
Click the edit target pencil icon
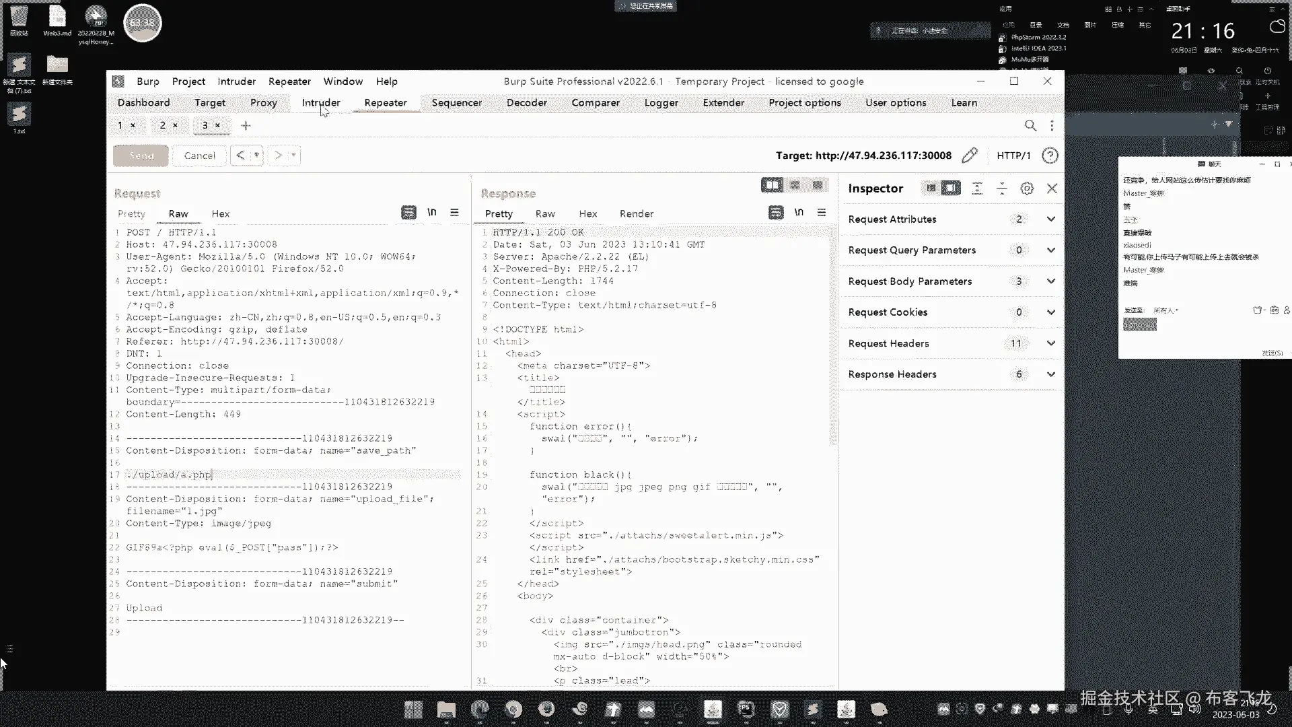click(969, 155)
